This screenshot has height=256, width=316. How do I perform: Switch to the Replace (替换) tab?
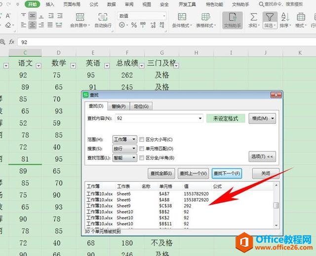coord(118,106)
